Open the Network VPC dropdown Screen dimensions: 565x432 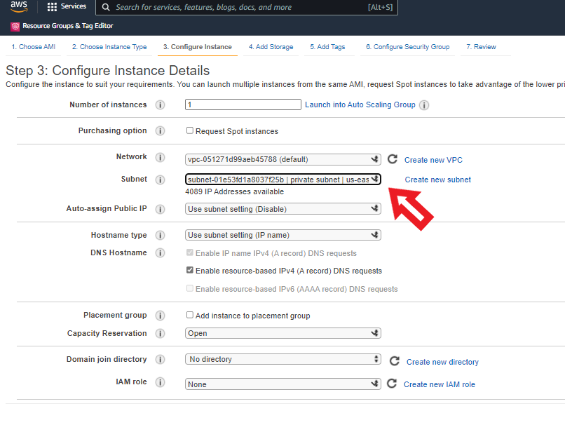click(283, 159)
